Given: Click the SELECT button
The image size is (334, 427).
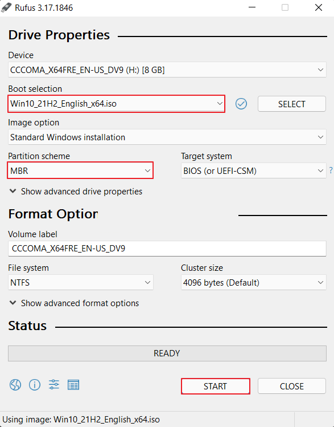Looking at the screenshot, I should [x=291, y=104].
